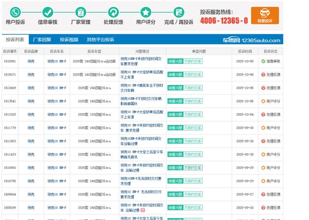The height and width of the screenshot is (220, 309).
Task: Click the 信息审核 checkmark icon
Action: pyautogui.click(x=48, y=12)
